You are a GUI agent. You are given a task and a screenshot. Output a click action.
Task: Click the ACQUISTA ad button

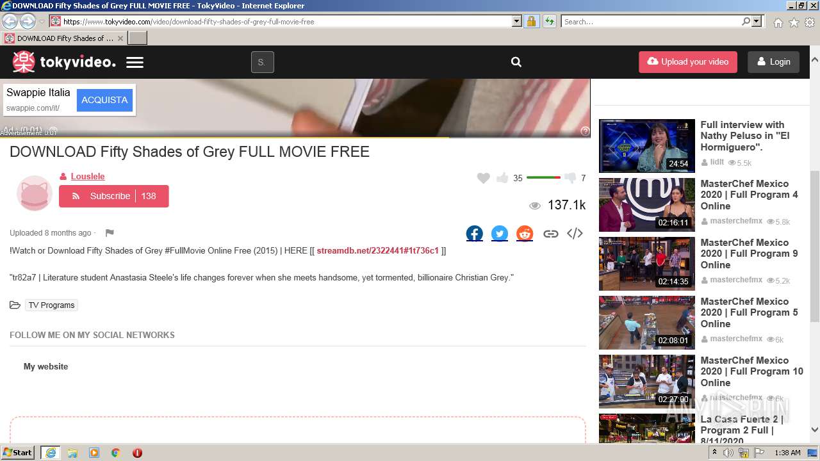[x=104, y=100]
